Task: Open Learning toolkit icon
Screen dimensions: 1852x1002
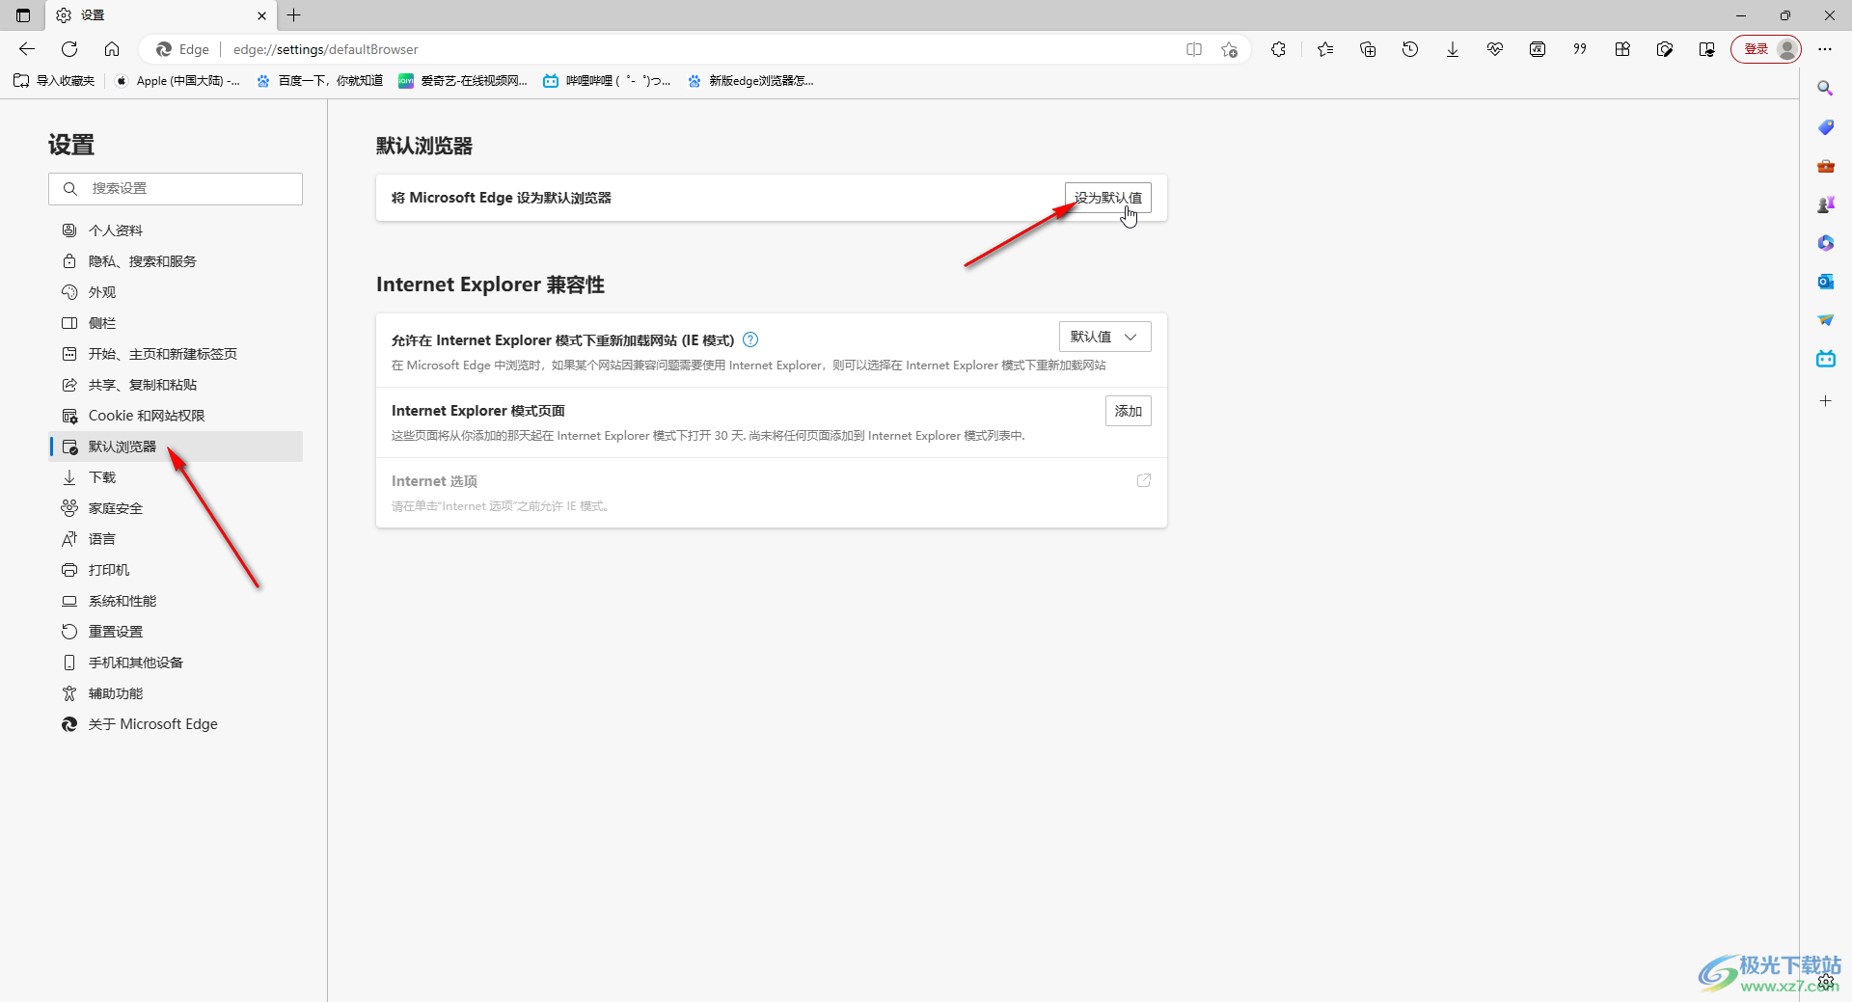Action: (x=1707, y=49)
